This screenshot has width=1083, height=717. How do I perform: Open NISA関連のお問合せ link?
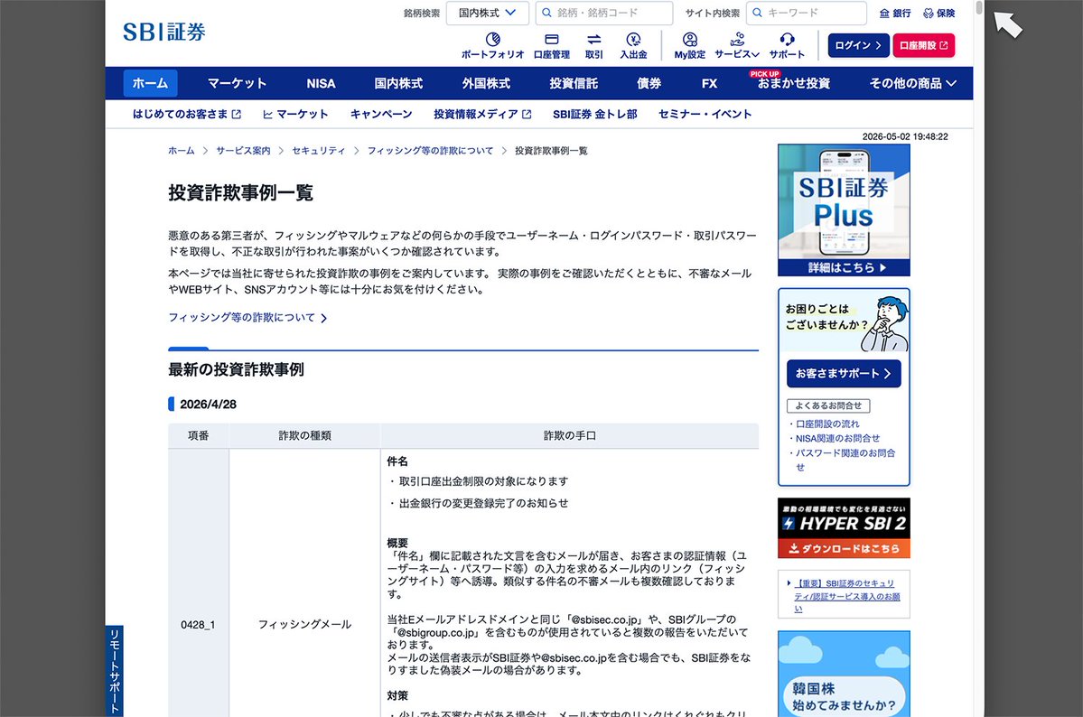click(x=837, y=439)
